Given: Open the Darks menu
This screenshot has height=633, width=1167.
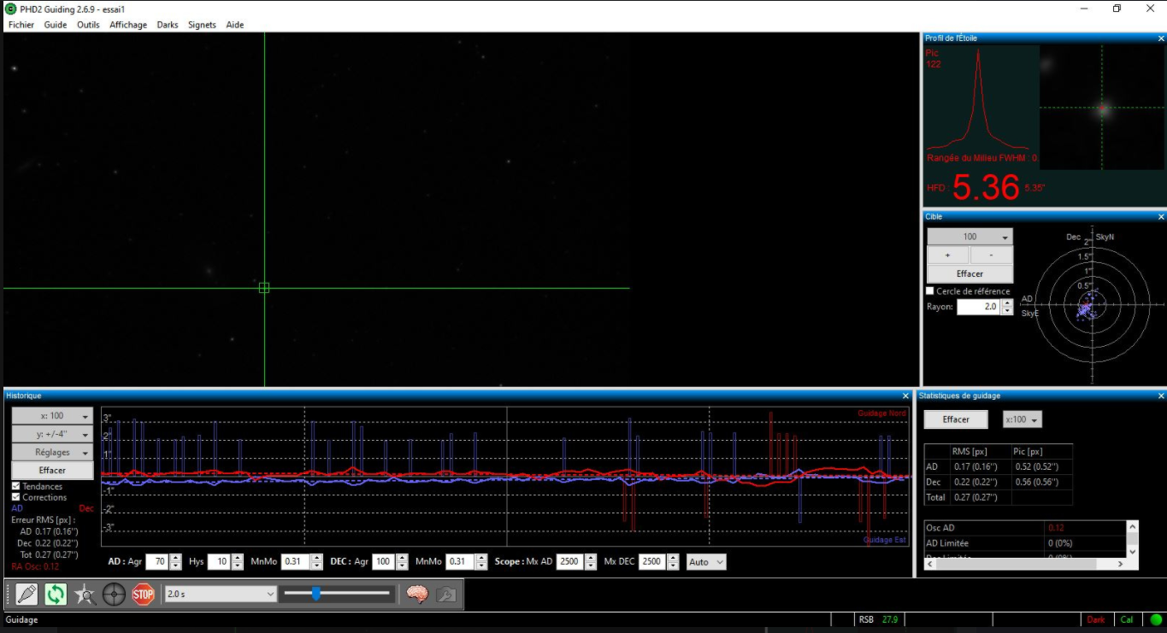Looking at the screenshot, I should coord(168,25).
